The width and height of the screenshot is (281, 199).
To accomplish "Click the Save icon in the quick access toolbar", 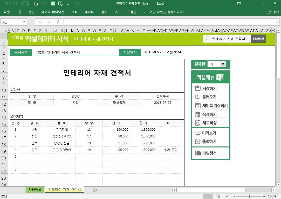I will pyautogui.click(x=36, y=4).
